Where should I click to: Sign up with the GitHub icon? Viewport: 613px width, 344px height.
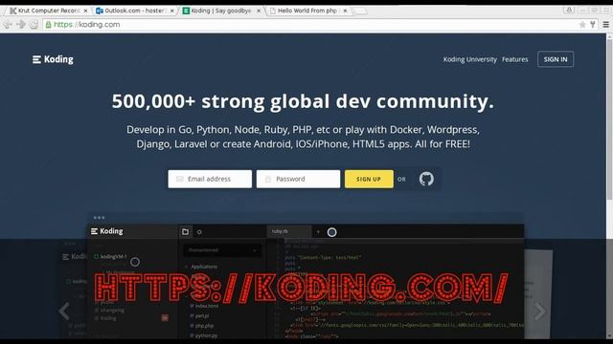426,179
